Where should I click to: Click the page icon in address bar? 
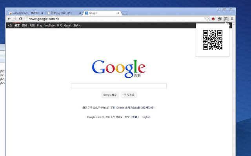coord(27,19)
